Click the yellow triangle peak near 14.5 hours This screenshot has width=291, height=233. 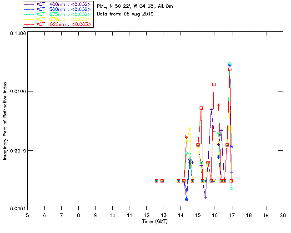coord(190,129)
